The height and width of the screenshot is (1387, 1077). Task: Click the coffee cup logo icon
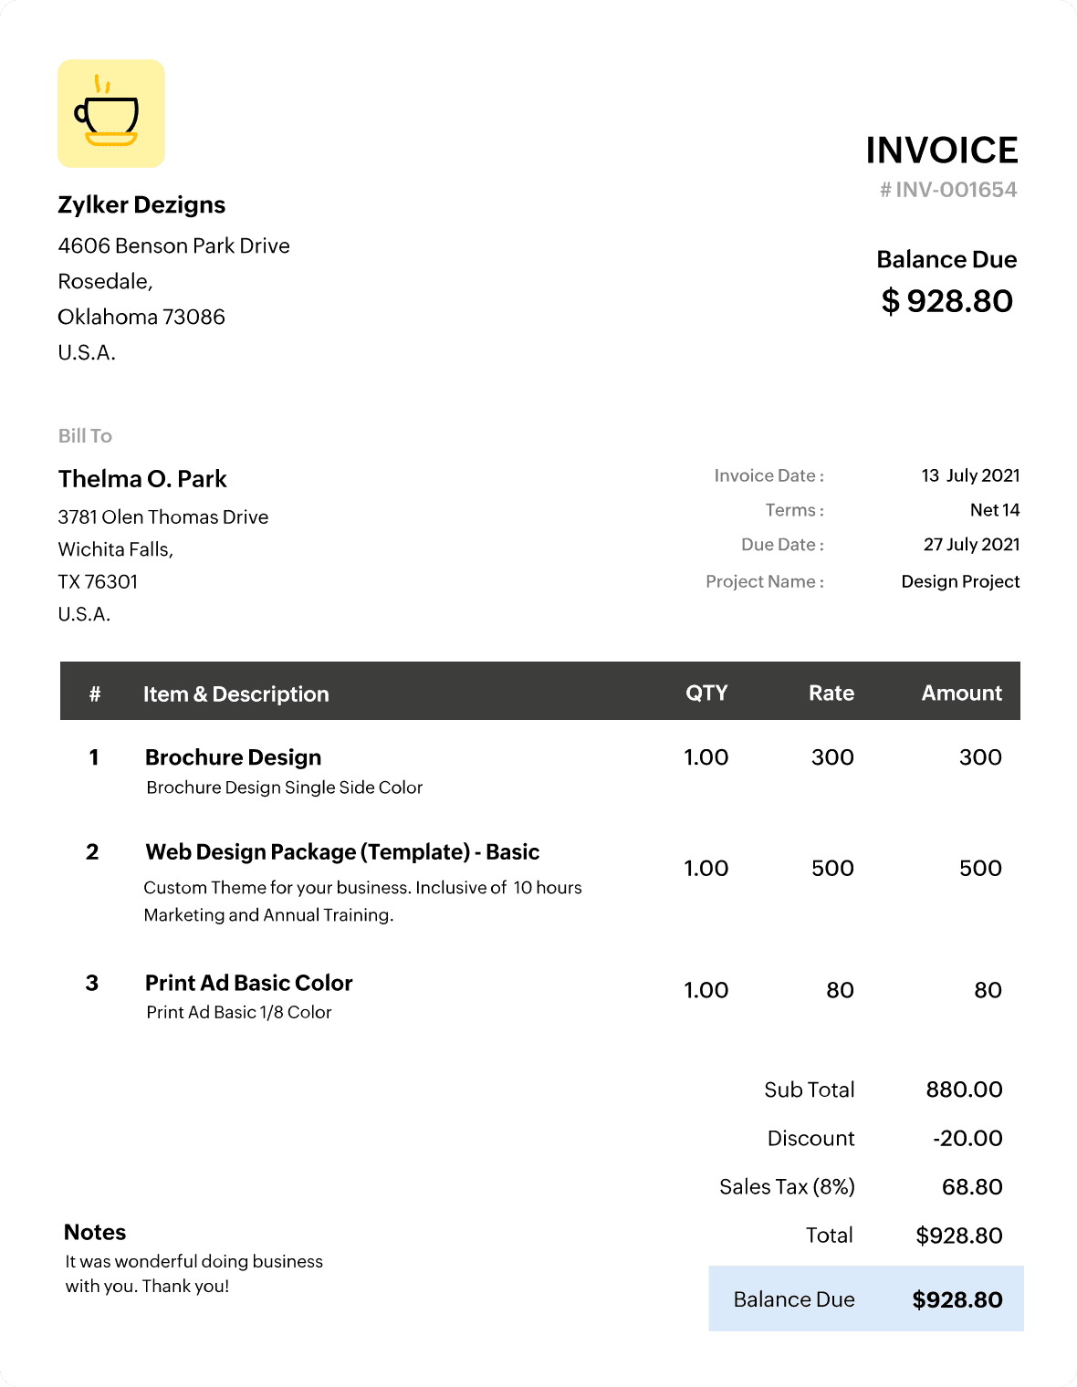[x=111, y=114]
